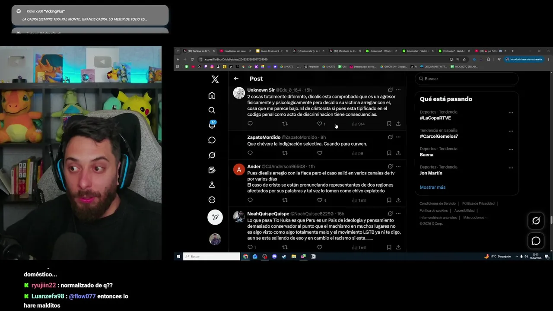Open the X home logo

pos(215,79)
